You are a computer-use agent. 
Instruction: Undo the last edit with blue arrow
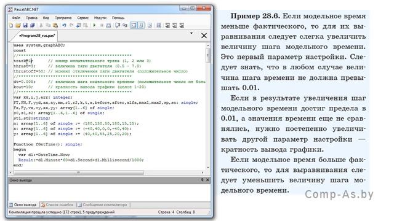pos(64,25)
